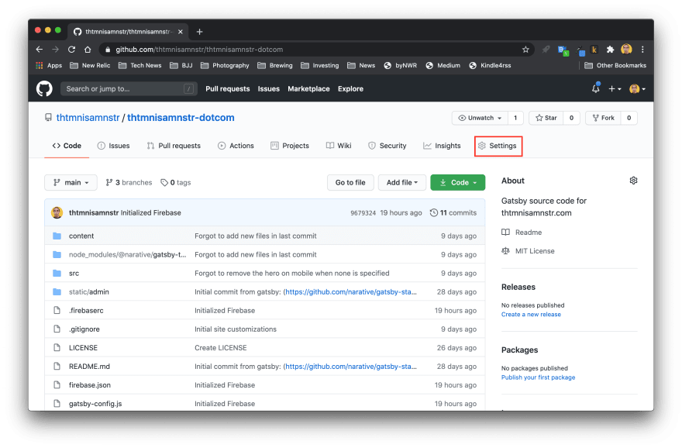Screen dimensions: 682x448
Task: Expand the main branch dropdown
Action: [x=71, y=182]
